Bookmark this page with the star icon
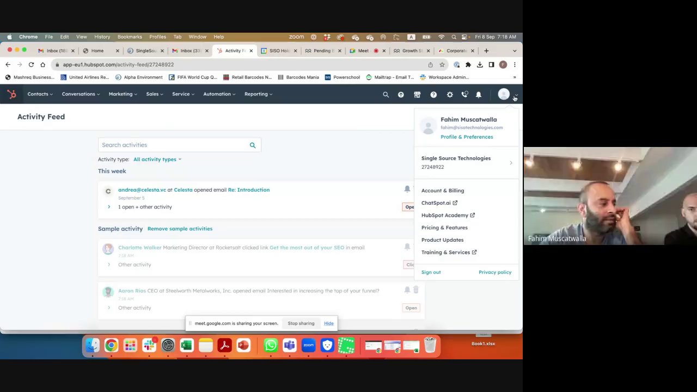Viewport: 697px width, 392px height. pos(442,64)
